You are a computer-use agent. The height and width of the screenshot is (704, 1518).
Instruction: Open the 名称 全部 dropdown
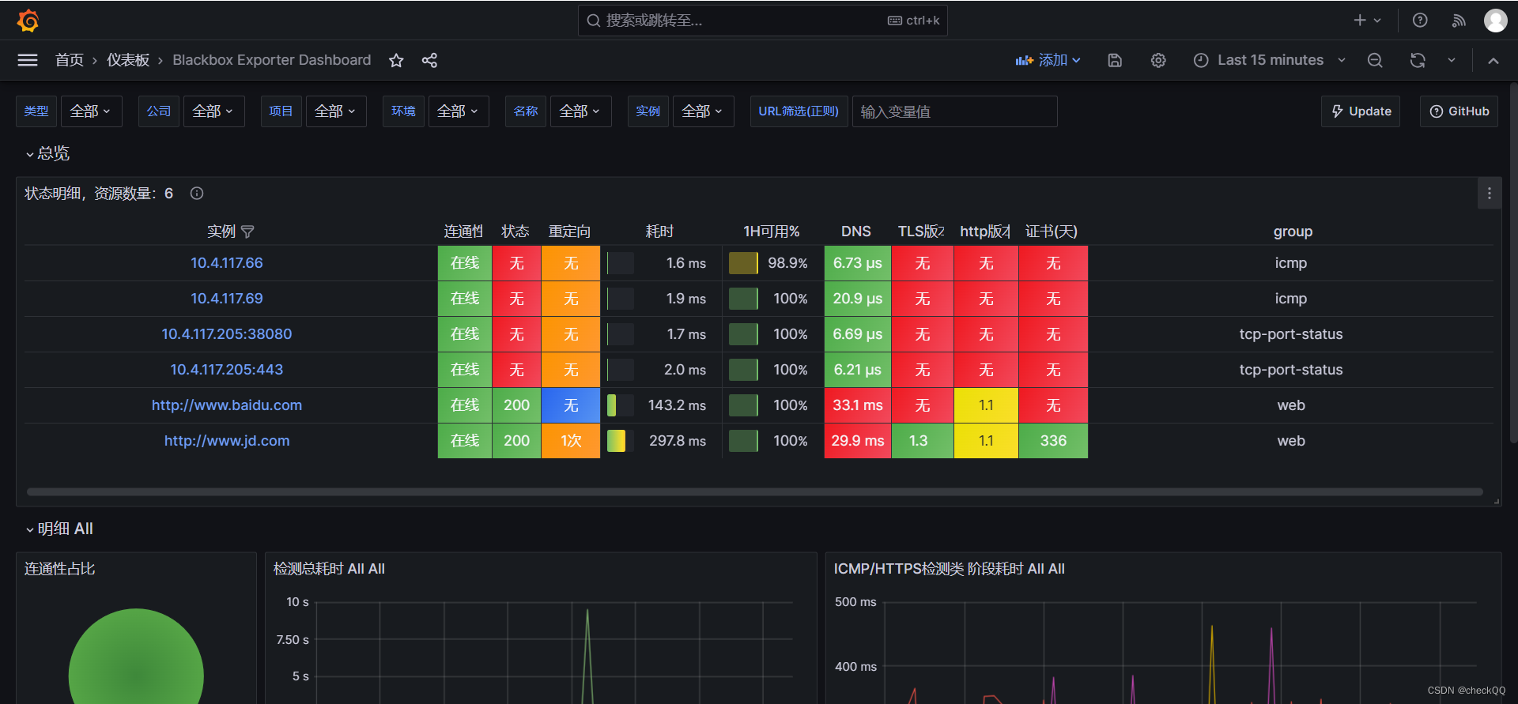pyautogui.click(x=581, y=111)
